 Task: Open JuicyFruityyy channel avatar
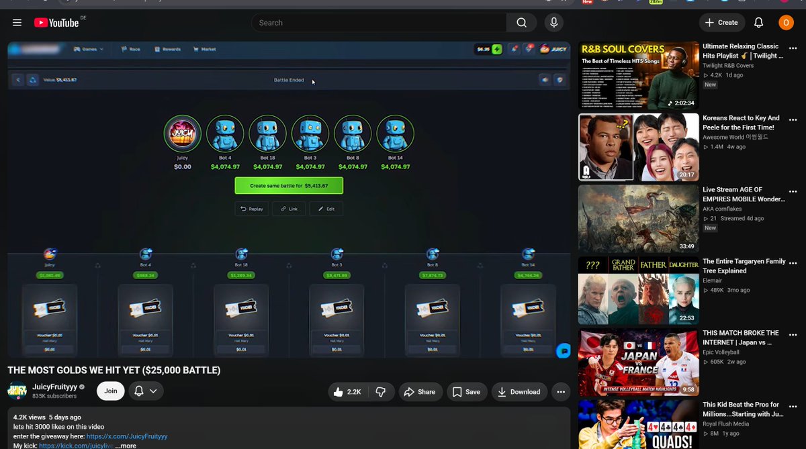[x=17, y=391]
